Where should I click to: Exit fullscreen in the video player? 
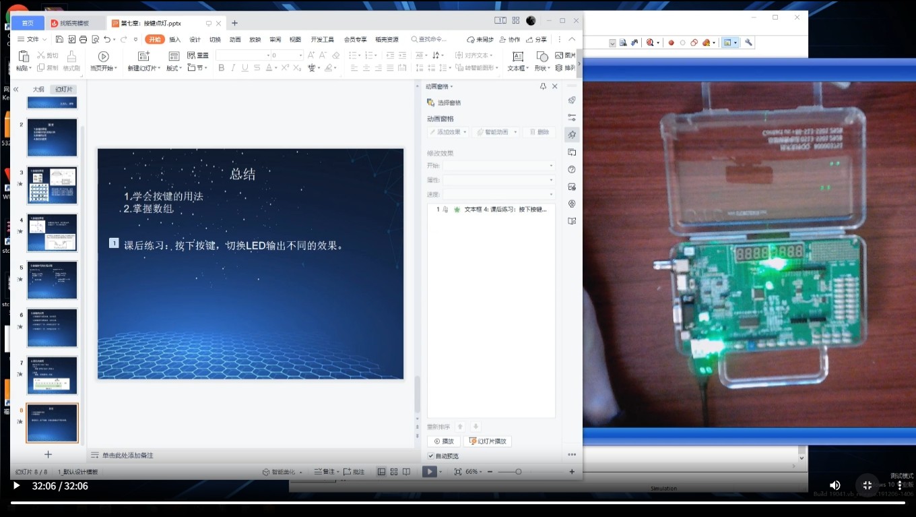pos(868,485)
